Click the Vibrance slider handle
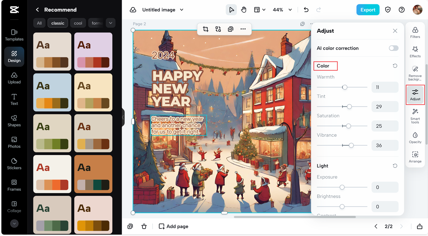This screenshot has width=428, height=236. [351, 145]
